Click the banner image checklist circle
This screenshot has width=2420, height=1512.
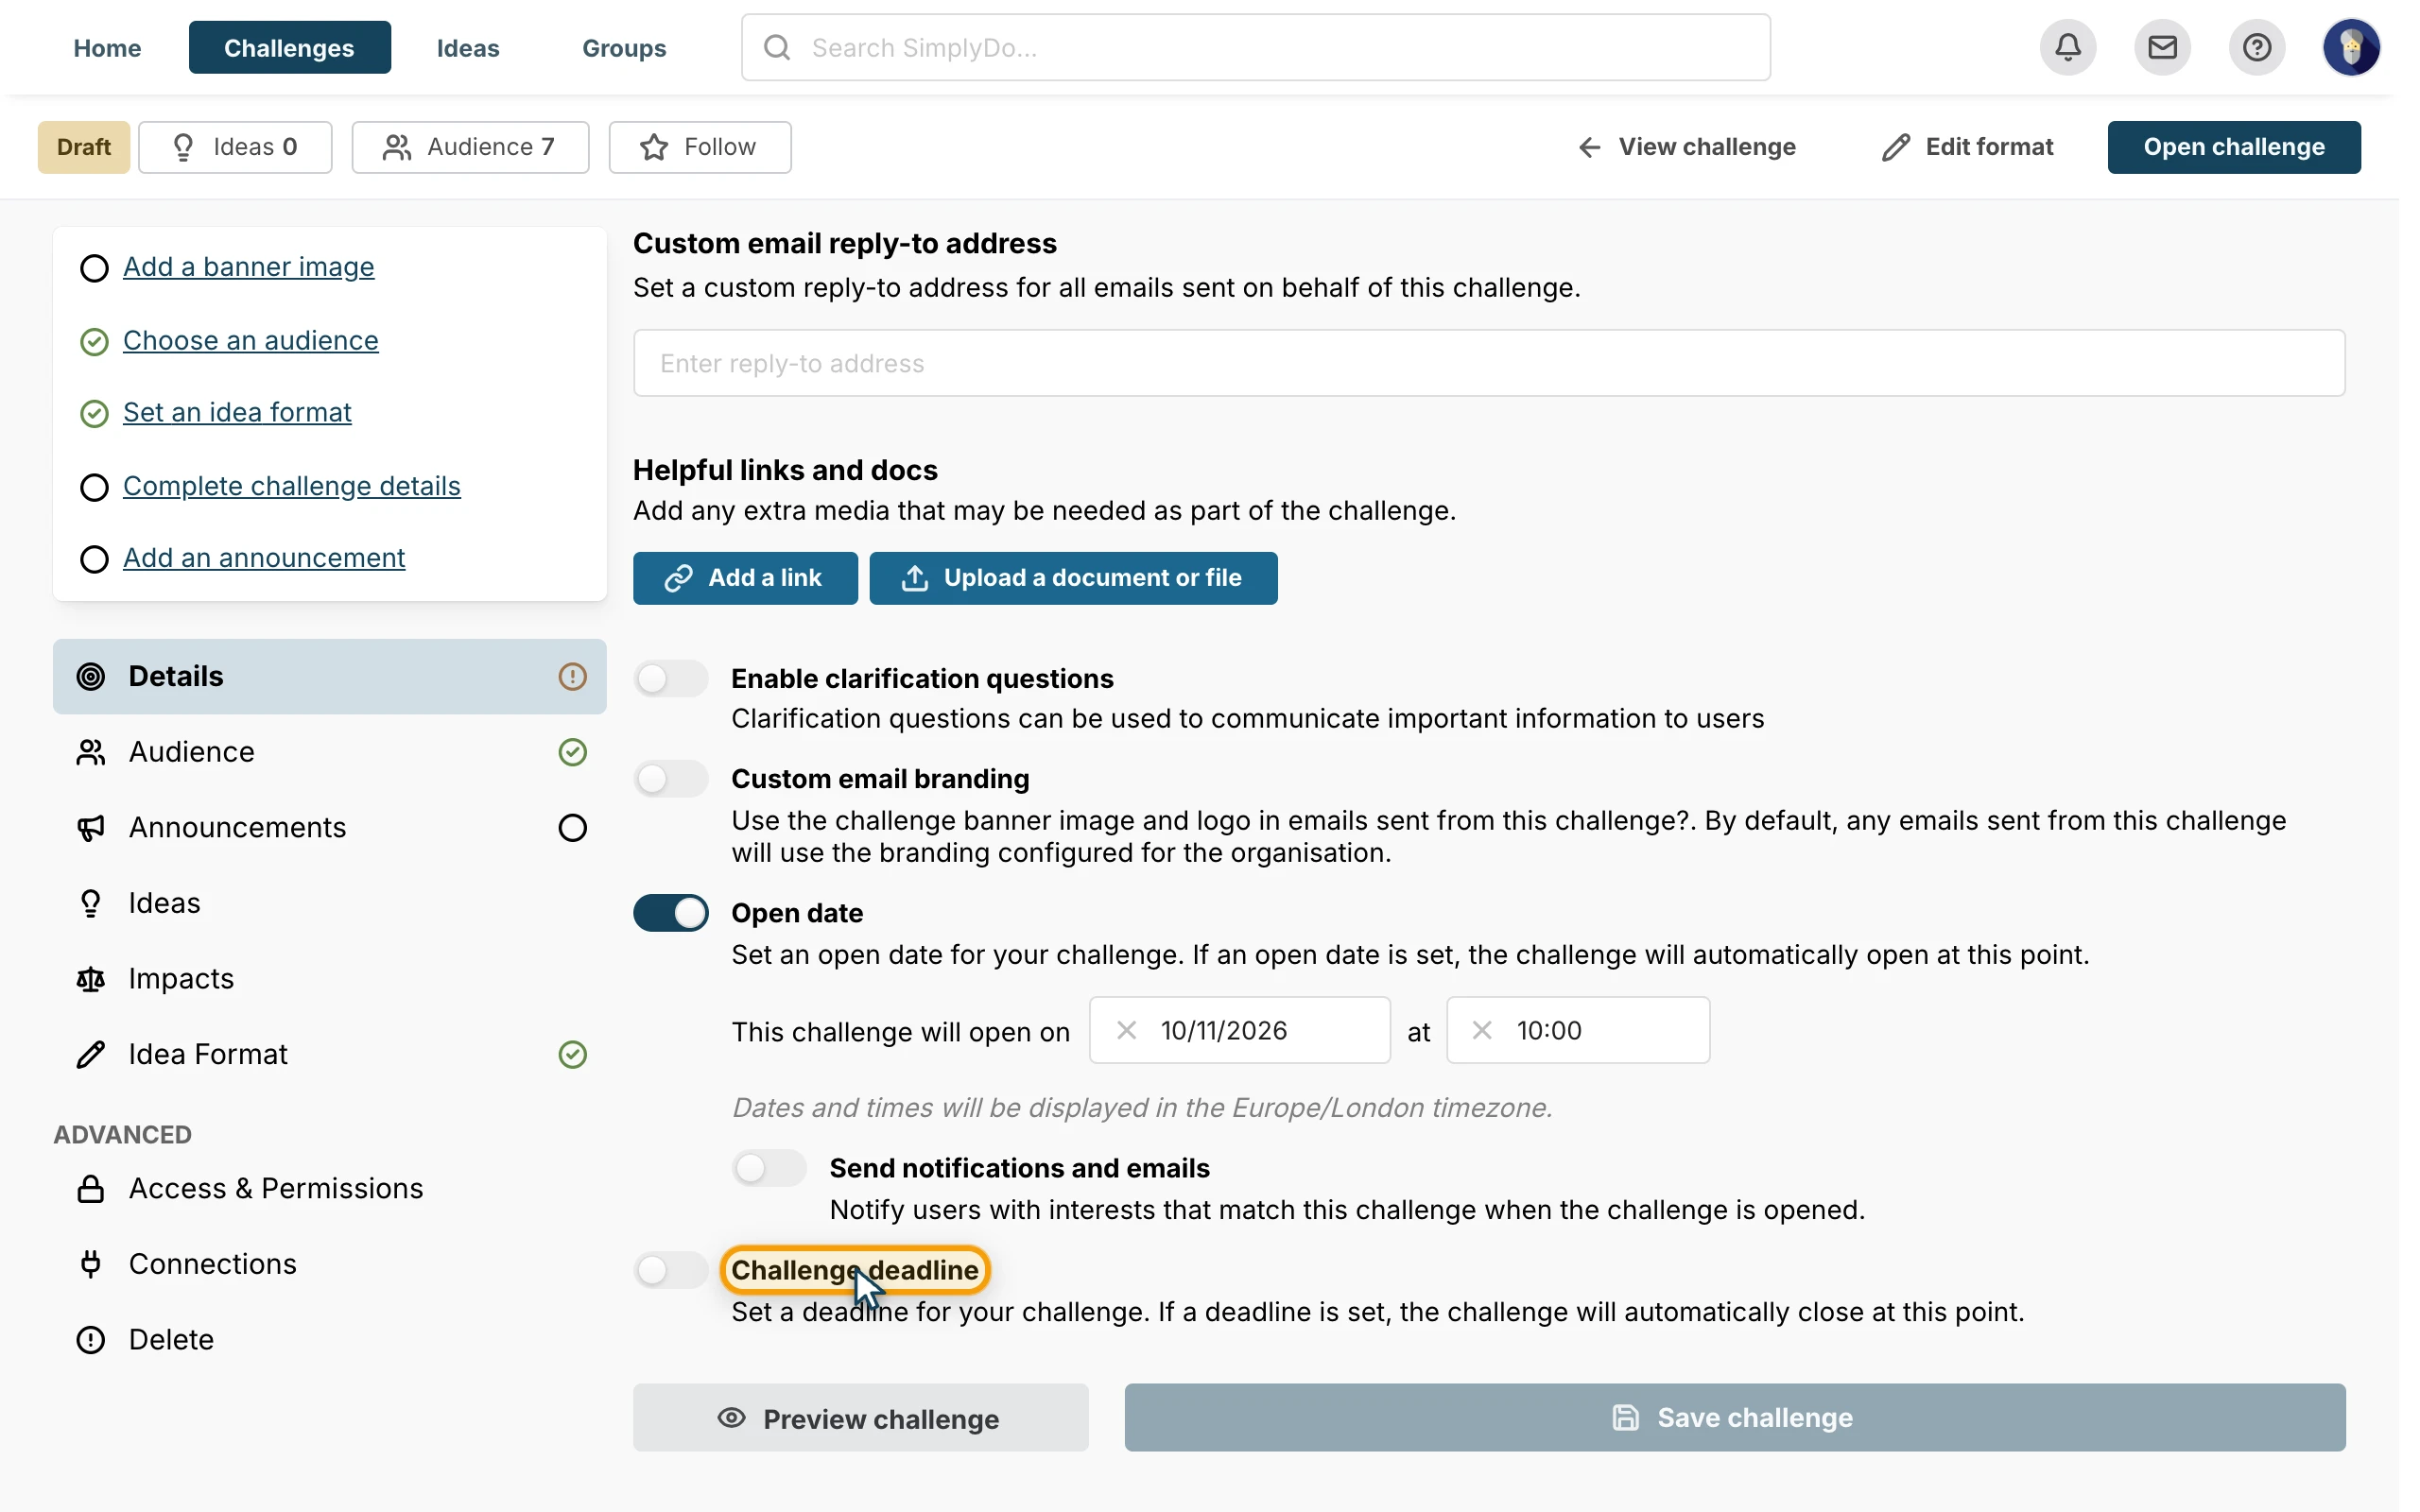94,268
